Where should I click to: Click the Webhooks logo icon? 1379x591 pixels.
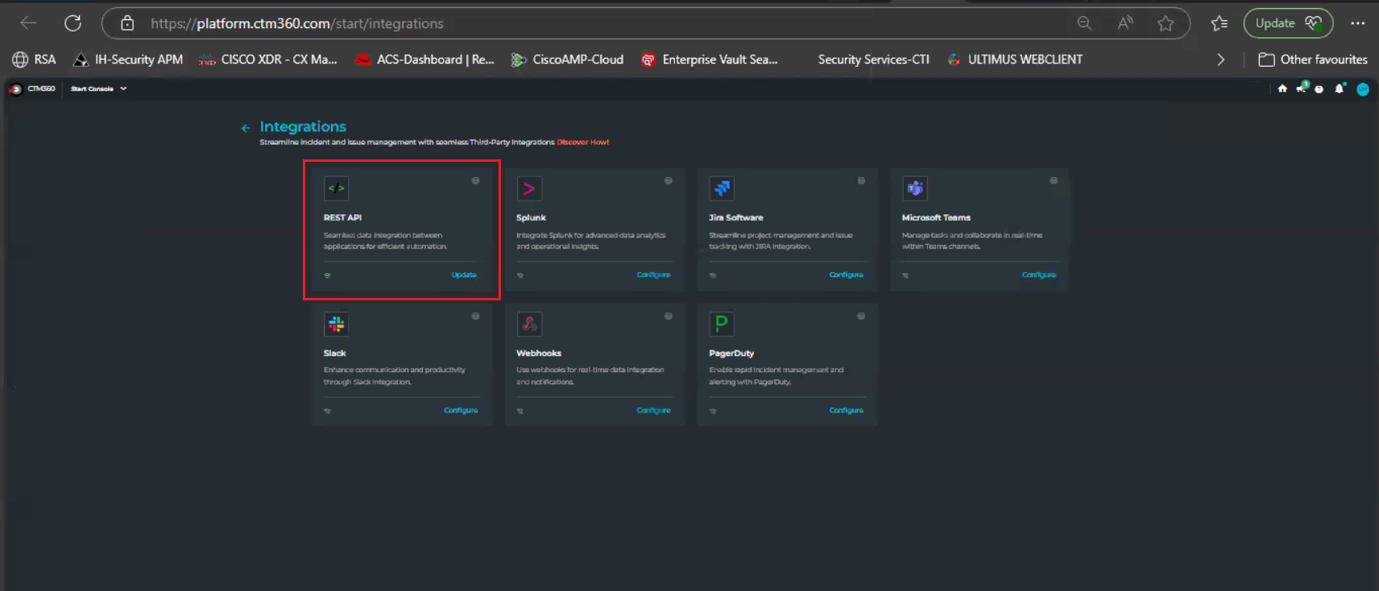click(x=529, y=324)
